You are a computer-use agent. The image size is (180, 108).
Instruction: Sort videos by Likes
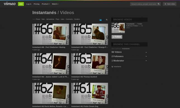tap(62, 19)
